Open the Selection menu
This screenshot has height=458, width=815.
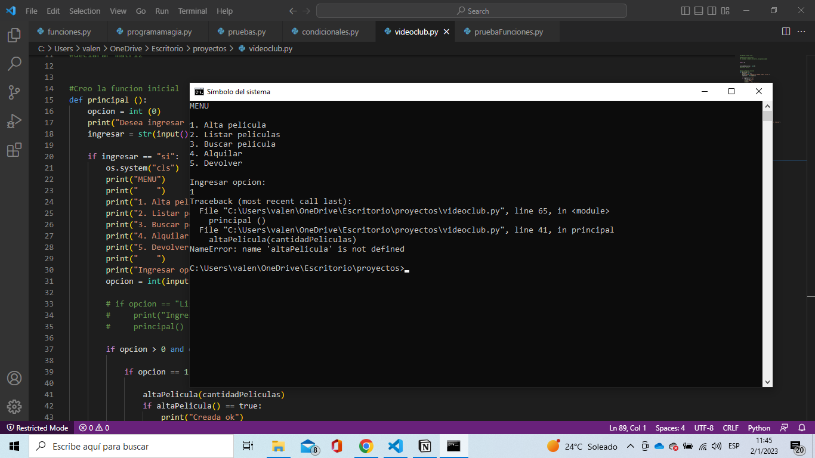pos(85,11)
